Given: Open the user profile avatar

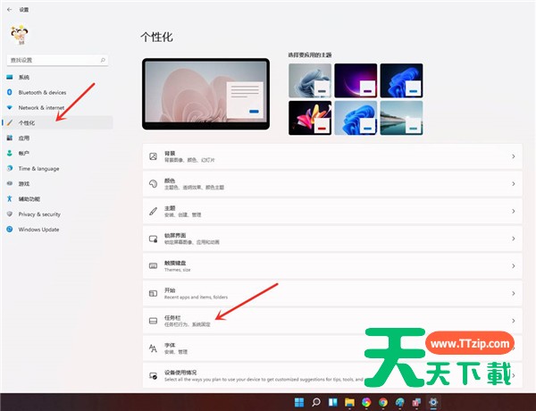Looking at the screenshot, I should 20,35.
